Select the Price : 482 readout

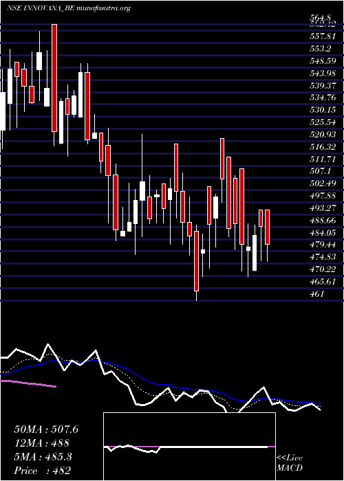(42, 471)
